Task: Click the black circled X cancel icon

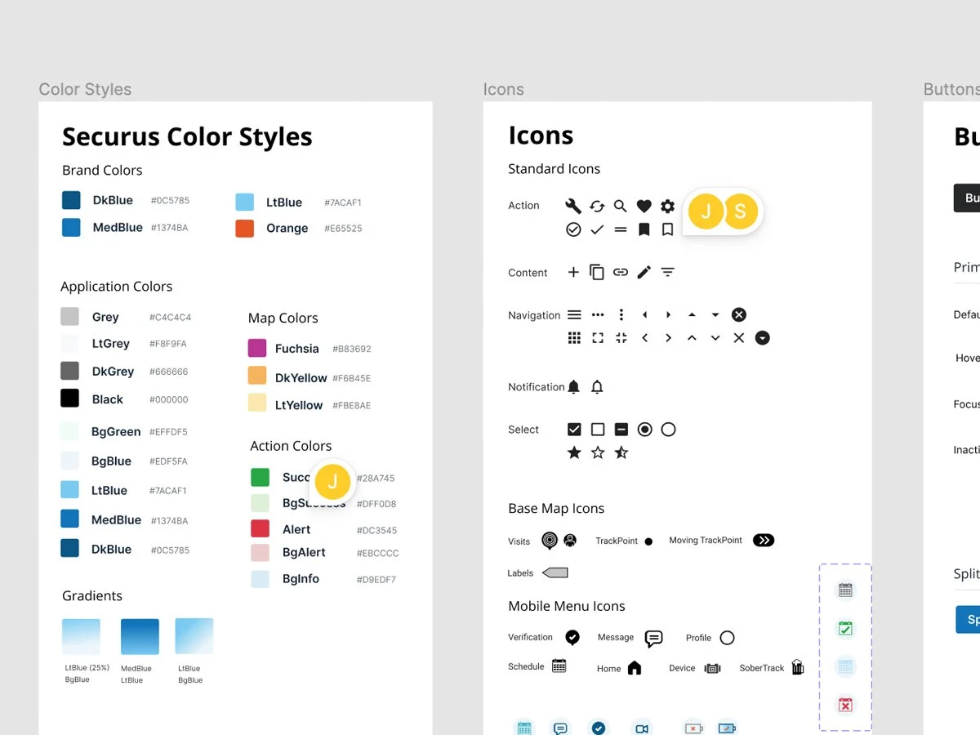Action: point(738,314)
